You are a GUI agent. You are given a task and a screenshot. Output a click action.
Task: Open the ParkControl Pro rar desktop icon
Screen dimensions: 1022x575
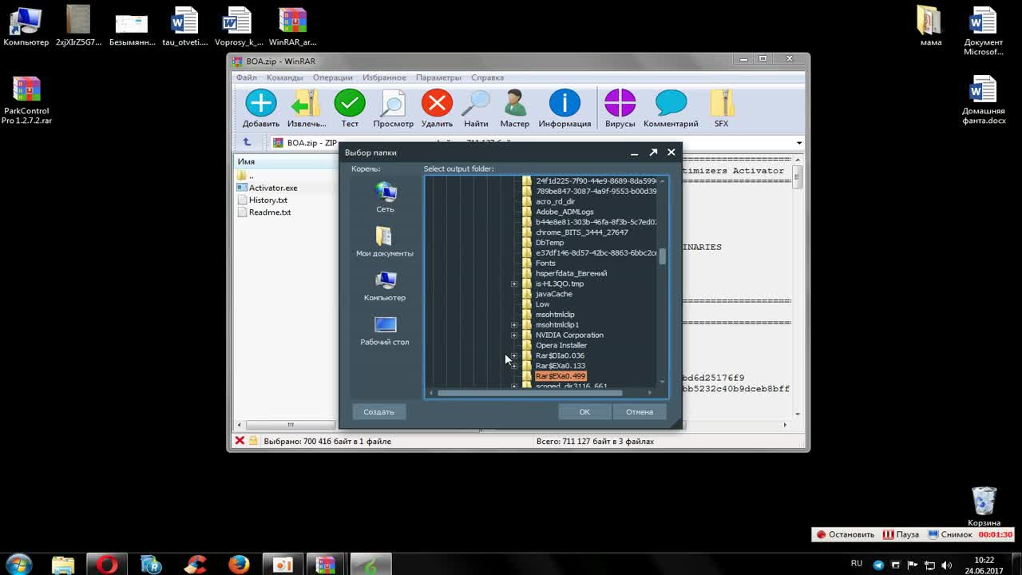tap(26, 101)
